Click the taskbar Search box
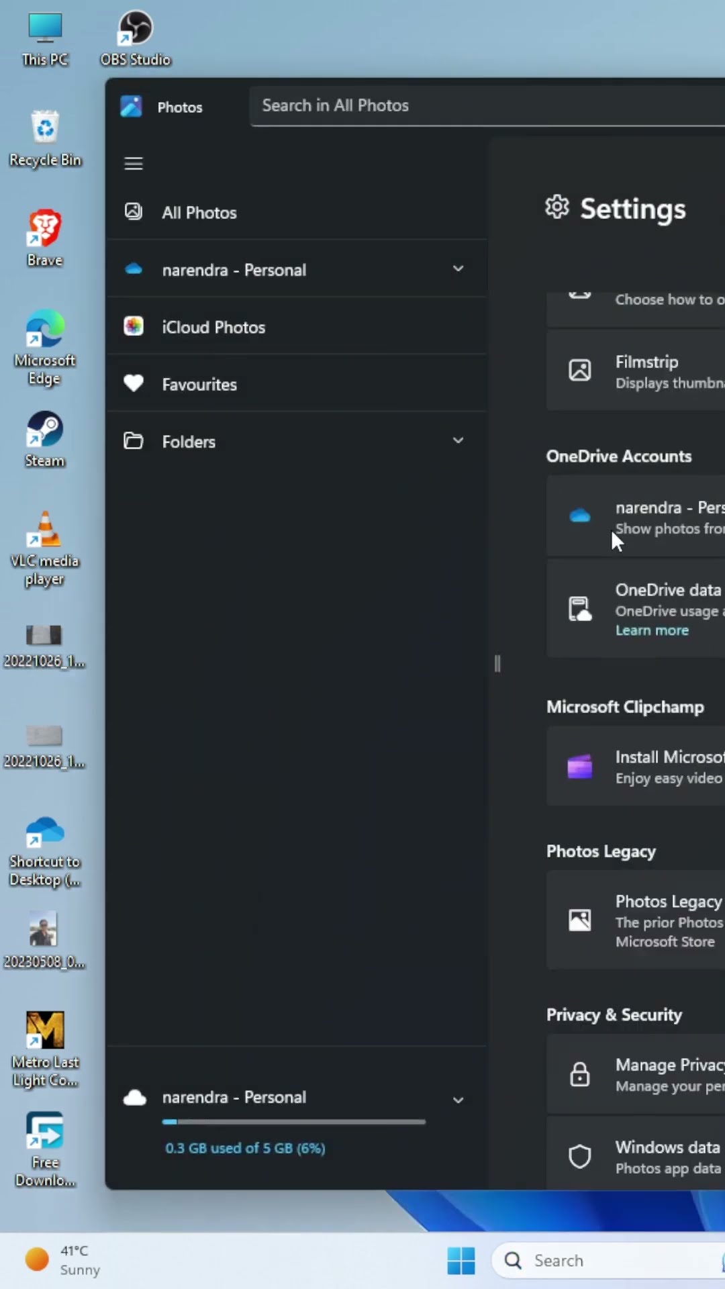Viewport: 725px width, 1289px height. [608, 1261]
